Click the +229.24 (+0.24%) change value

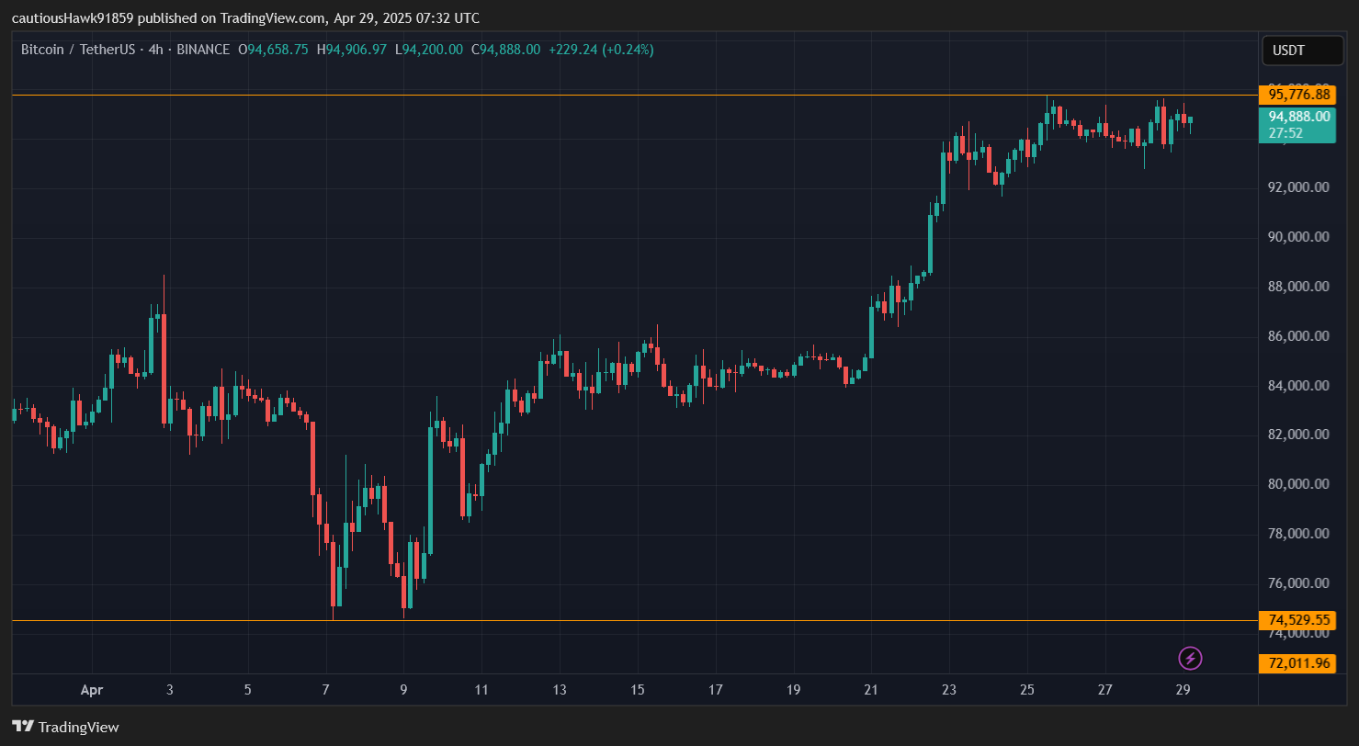pos(601,50)
